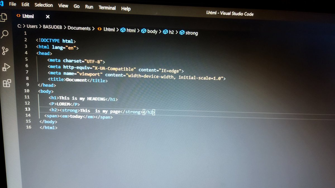
Task: Click the html symbol breadcrumb
Action: click(131, 30)
